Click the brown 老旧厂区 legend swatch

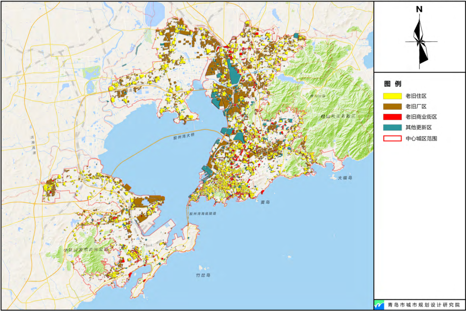pyautogui.click(x=392, y=106)
